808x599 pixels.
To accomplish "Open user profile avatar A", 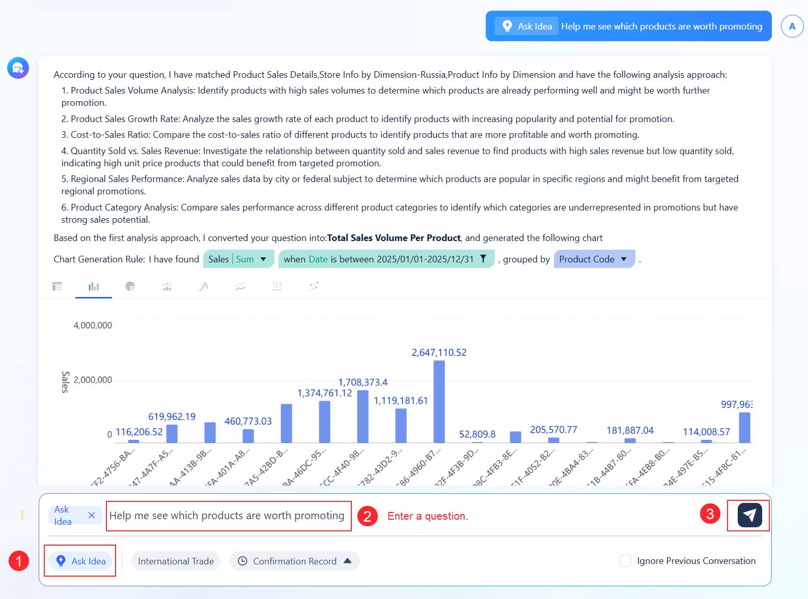I will [x=792, y=26].
